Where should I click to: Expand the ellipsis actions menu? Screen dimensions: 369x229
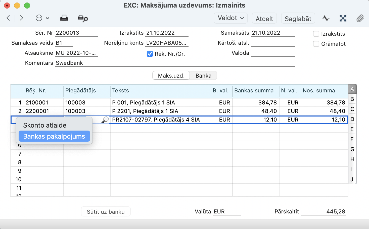coord(42,18)
